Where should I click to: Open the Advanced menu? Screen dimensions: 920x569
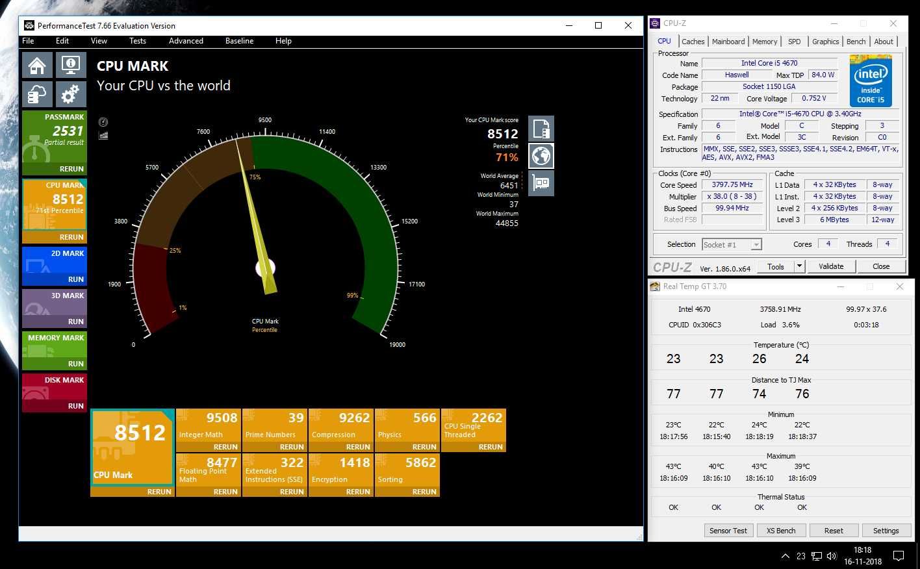(186, 41)
